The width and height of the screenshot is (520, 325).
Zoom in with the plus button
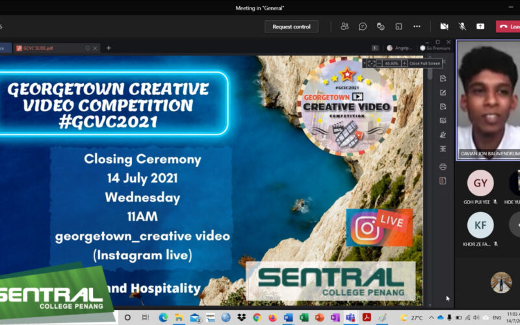coord(404,63)
